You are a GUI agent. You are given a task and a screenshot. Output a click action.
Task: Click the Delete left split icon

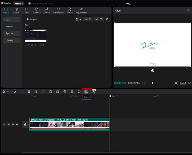click(x=36, y=92)
